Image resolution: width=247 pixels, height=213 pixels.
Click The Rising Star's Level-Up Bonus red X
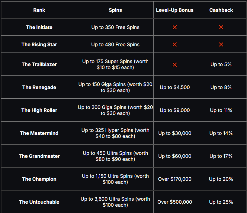(175, 45)
